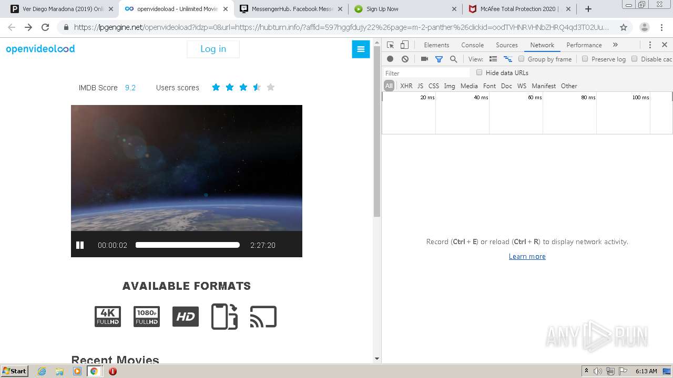Toggle the overview waterfall view icon
Screen dimensions: 673x378
pyautogui.click(x=508, y=59)
